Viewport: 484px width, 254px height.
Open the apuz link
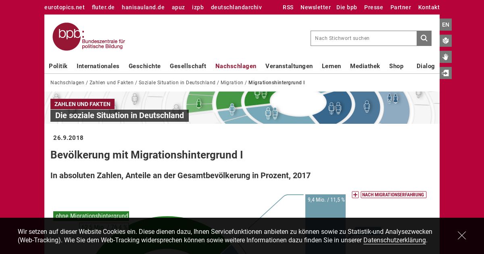click(178, 7)
